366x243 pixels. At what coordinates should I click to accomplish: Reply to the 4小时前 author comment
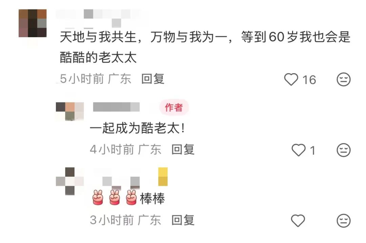[x=183, y=150]
